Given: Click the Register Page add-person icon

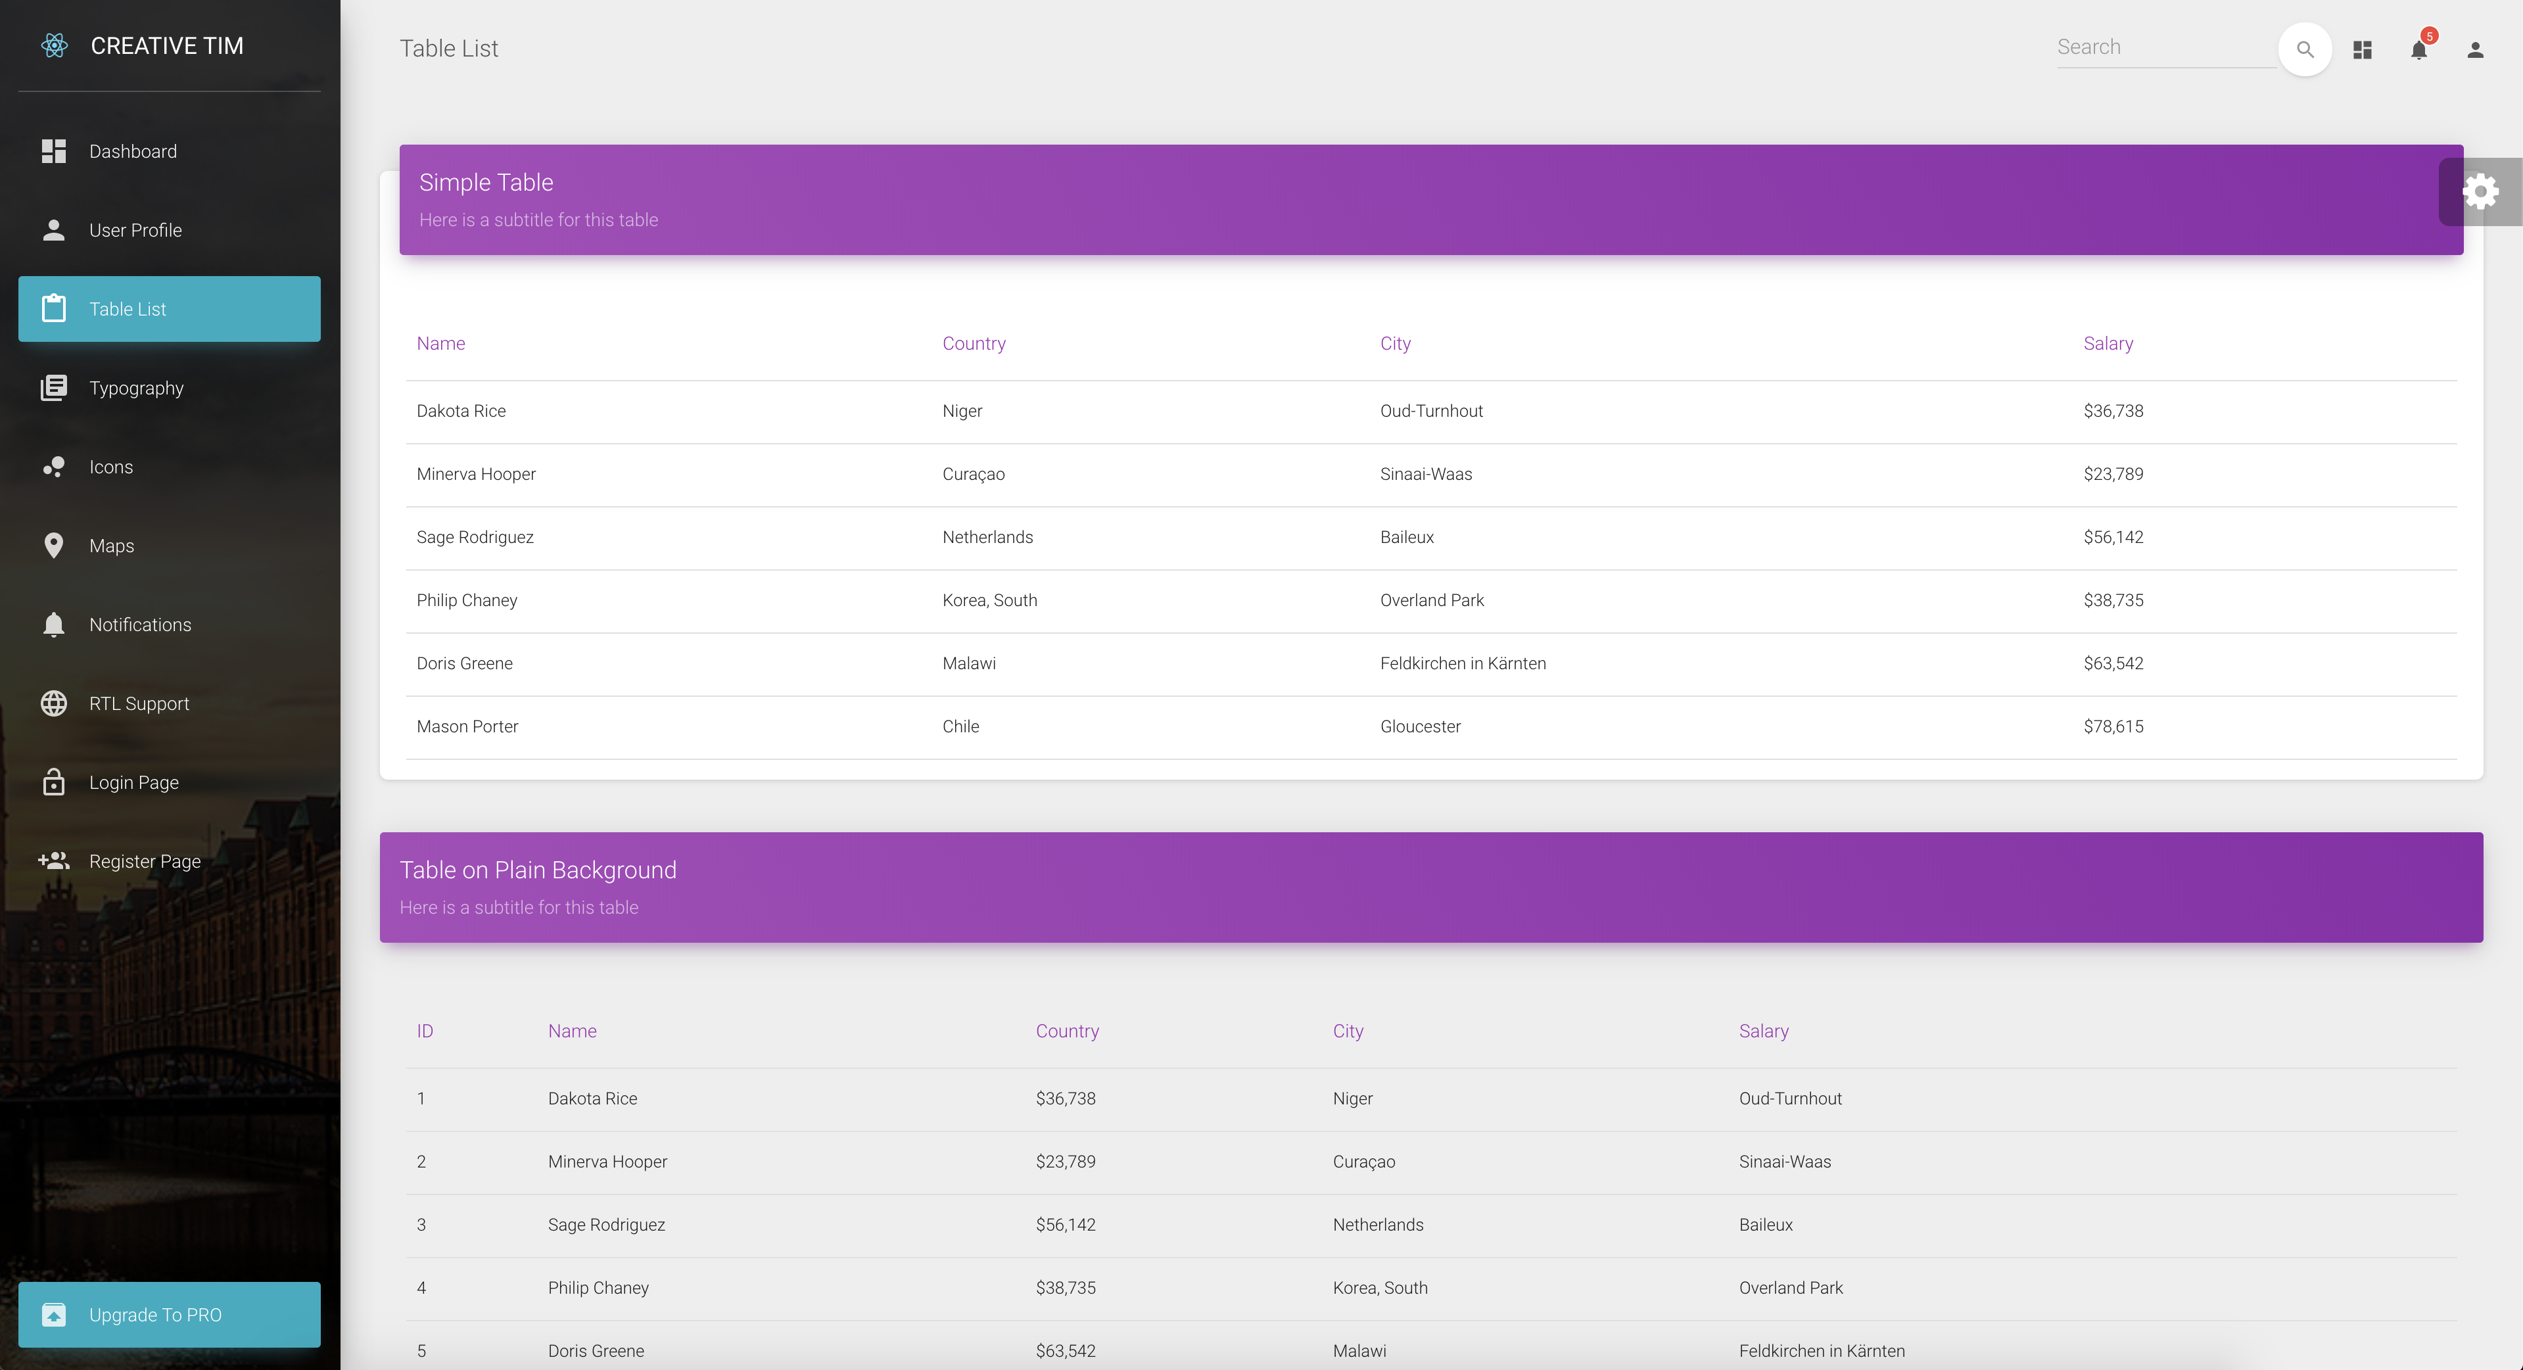Looking at the screenshot, I should pyautogui.click(x=54, y=861).
